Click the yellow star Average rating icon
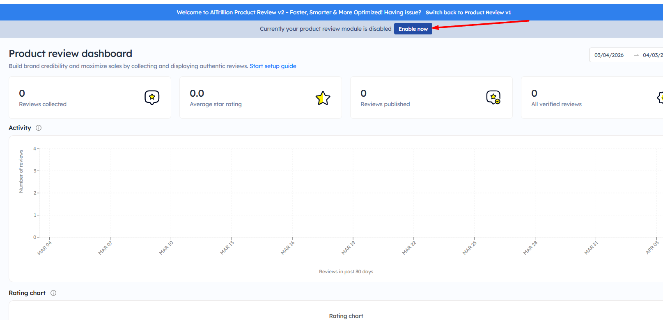The height and width of the screenshot is (320, 663). click(323, 98)
